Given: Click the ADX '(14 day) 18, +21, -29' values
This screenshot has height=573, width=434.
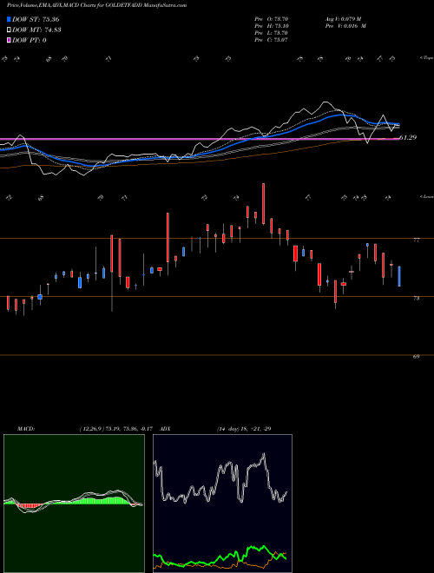Looking at the screenshot, I should coord(244,429).
